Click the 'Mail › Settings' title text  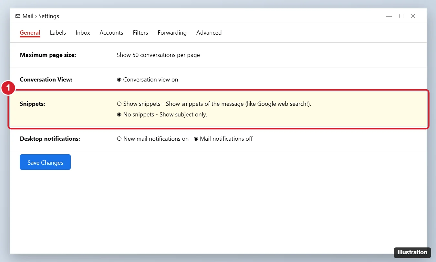coord(41,16)
